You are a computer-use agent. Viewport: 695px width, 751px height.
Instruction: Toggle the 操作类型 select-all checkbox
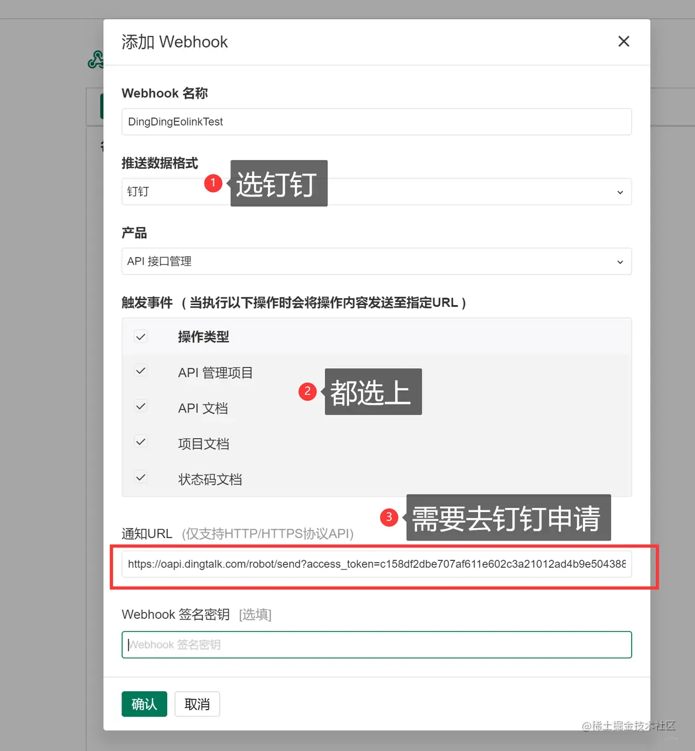(x=141, y=337)
